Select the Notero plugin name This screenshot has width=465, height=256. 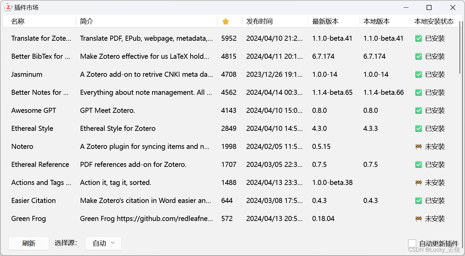(22, 147)
